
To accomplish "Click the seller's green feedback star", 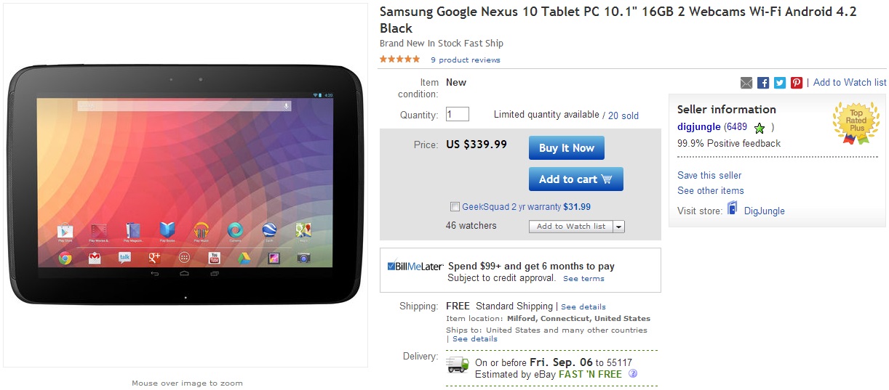I will click(x=760, y=128).
